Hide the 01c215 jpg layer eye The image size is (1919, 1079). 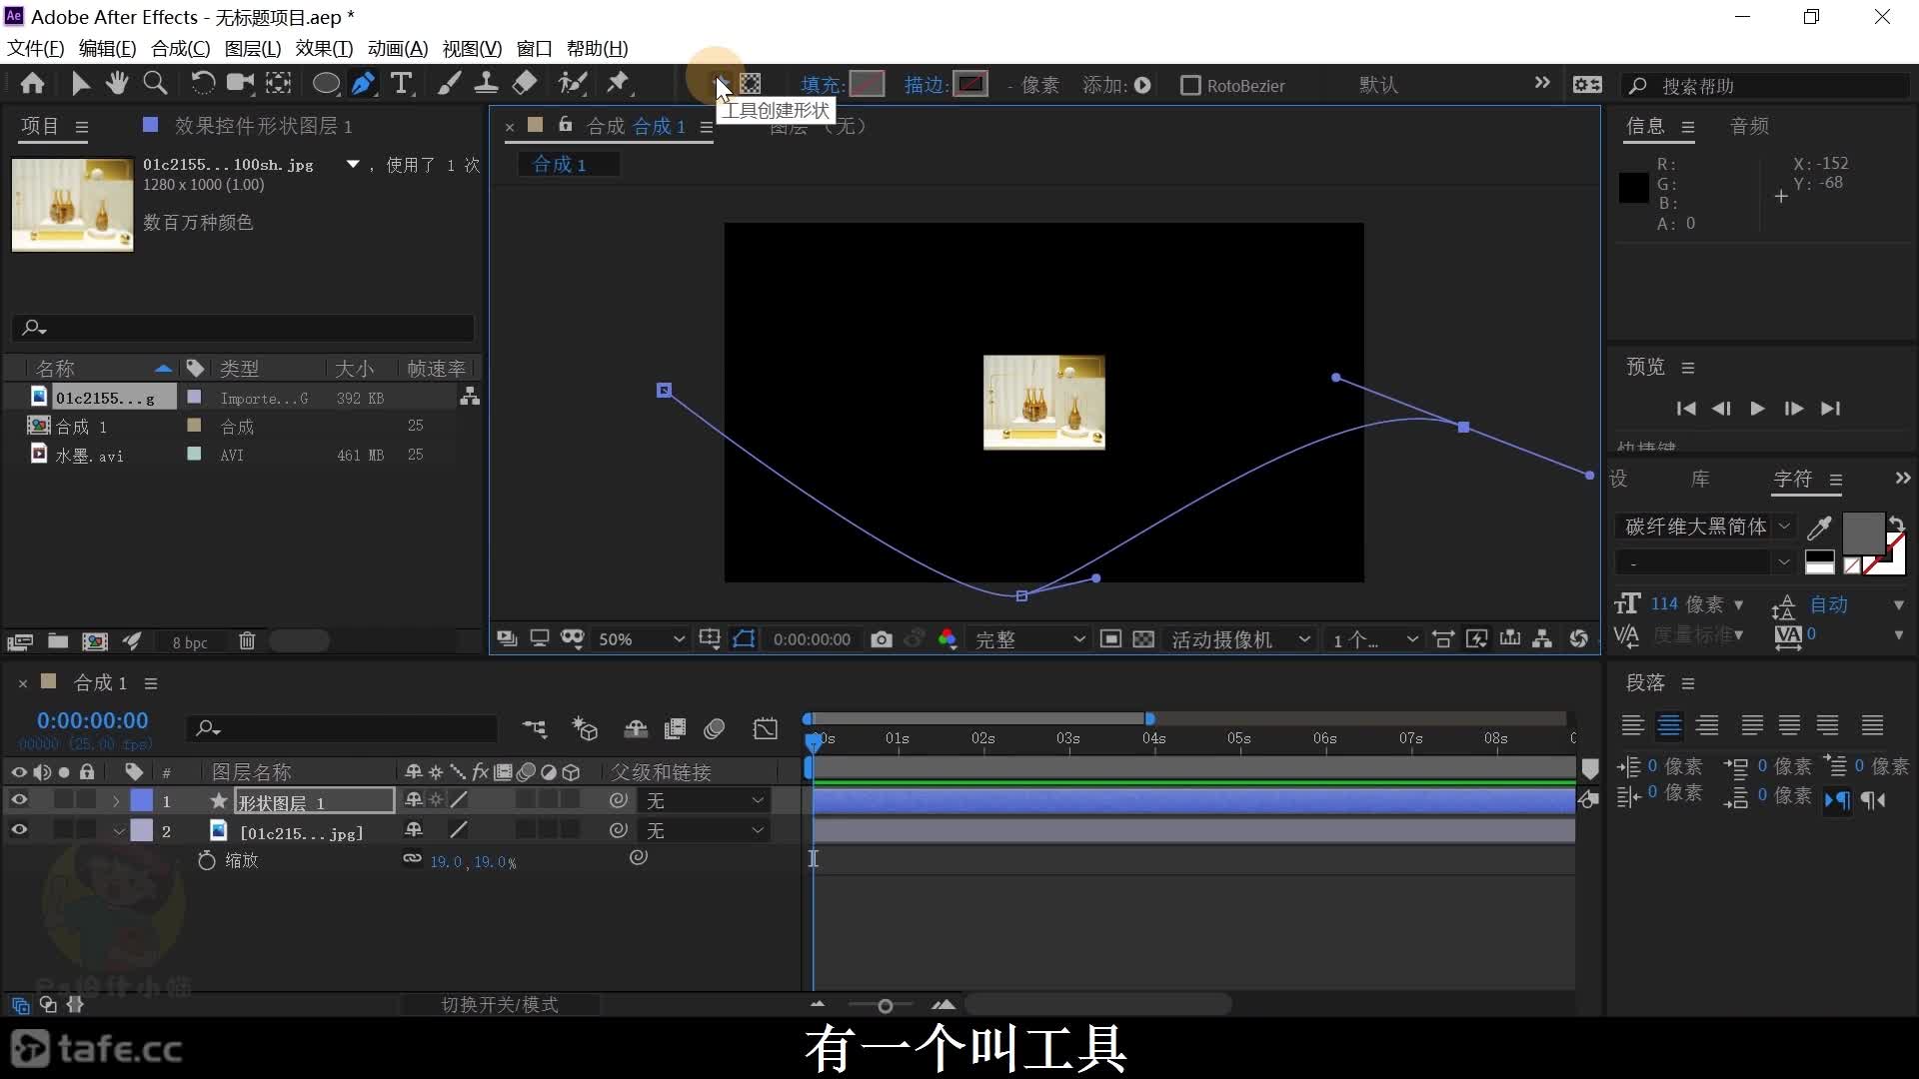point(19,830)
